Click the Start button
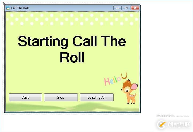The image size is (193, 132). click(25, 97)
